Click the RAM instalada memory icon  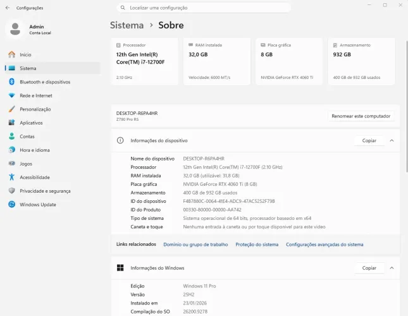pyautogui.click(x=191, y=45)
